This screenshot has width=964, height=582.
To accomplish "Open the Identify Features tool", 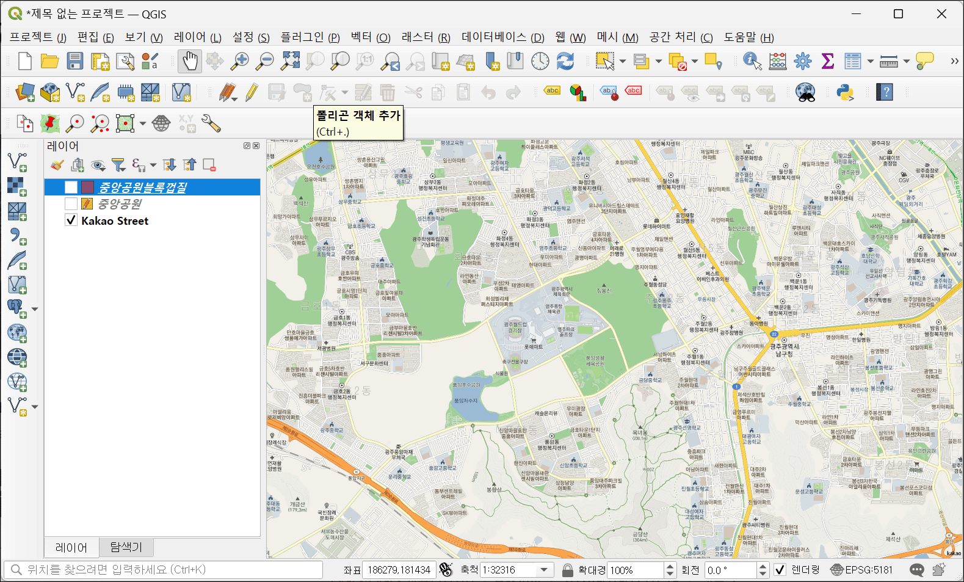I will coord(752,61).
